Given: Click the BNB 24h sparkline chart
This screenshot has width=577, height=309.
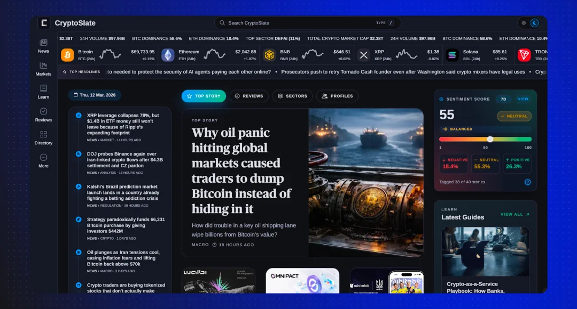Looking at the screenshot, I should pyautogui.click(x=313, y=54).
